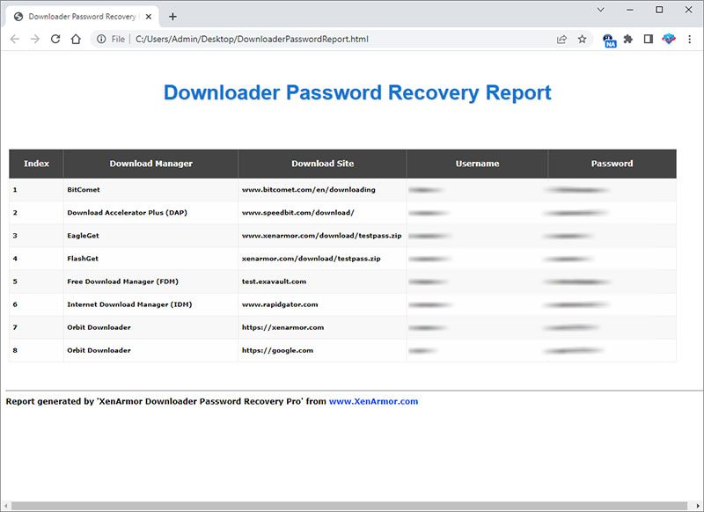Open a new tab with plus button

172,17
